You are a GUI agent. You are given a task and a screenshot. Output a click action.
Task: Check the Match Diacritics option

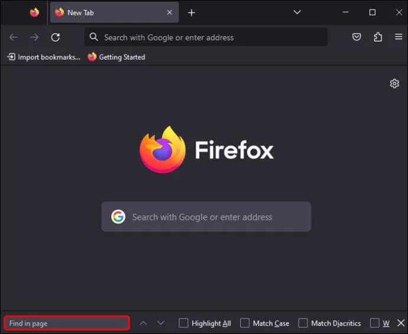pyautogui.click(x=303, y=323)
